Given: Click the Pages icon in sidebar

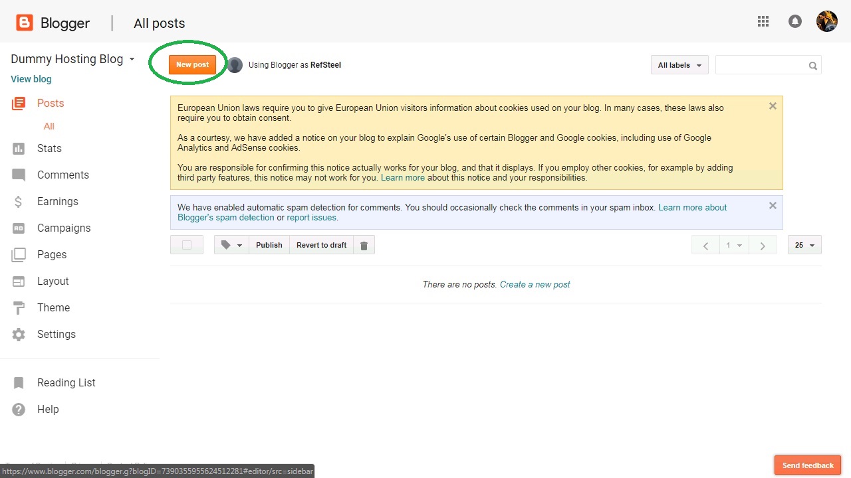Looking at the screenshot, I should (x=19, y=255).
